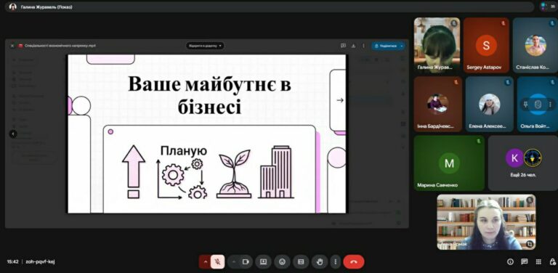Open three-dot options on Ольга Войт... tile
Image resolution: width=558 pixels, height=273 pixels.
click(x=550, y=105)
